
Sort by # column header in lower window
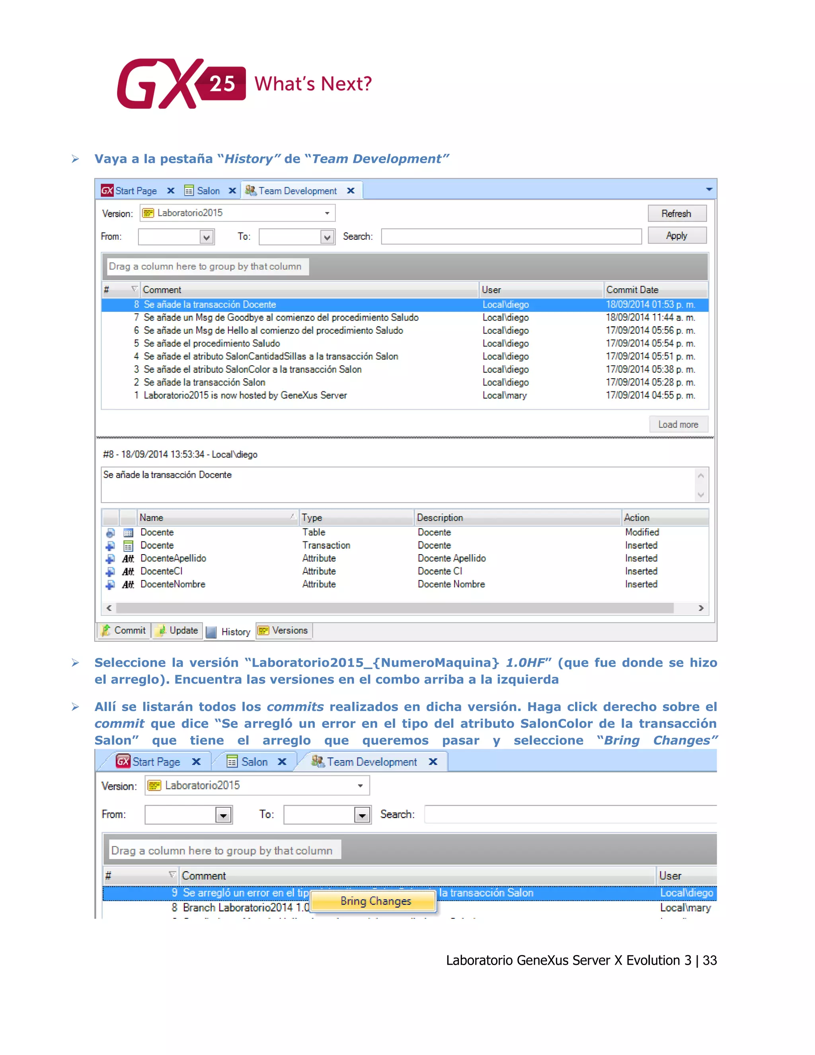click(x=141, y=876)
